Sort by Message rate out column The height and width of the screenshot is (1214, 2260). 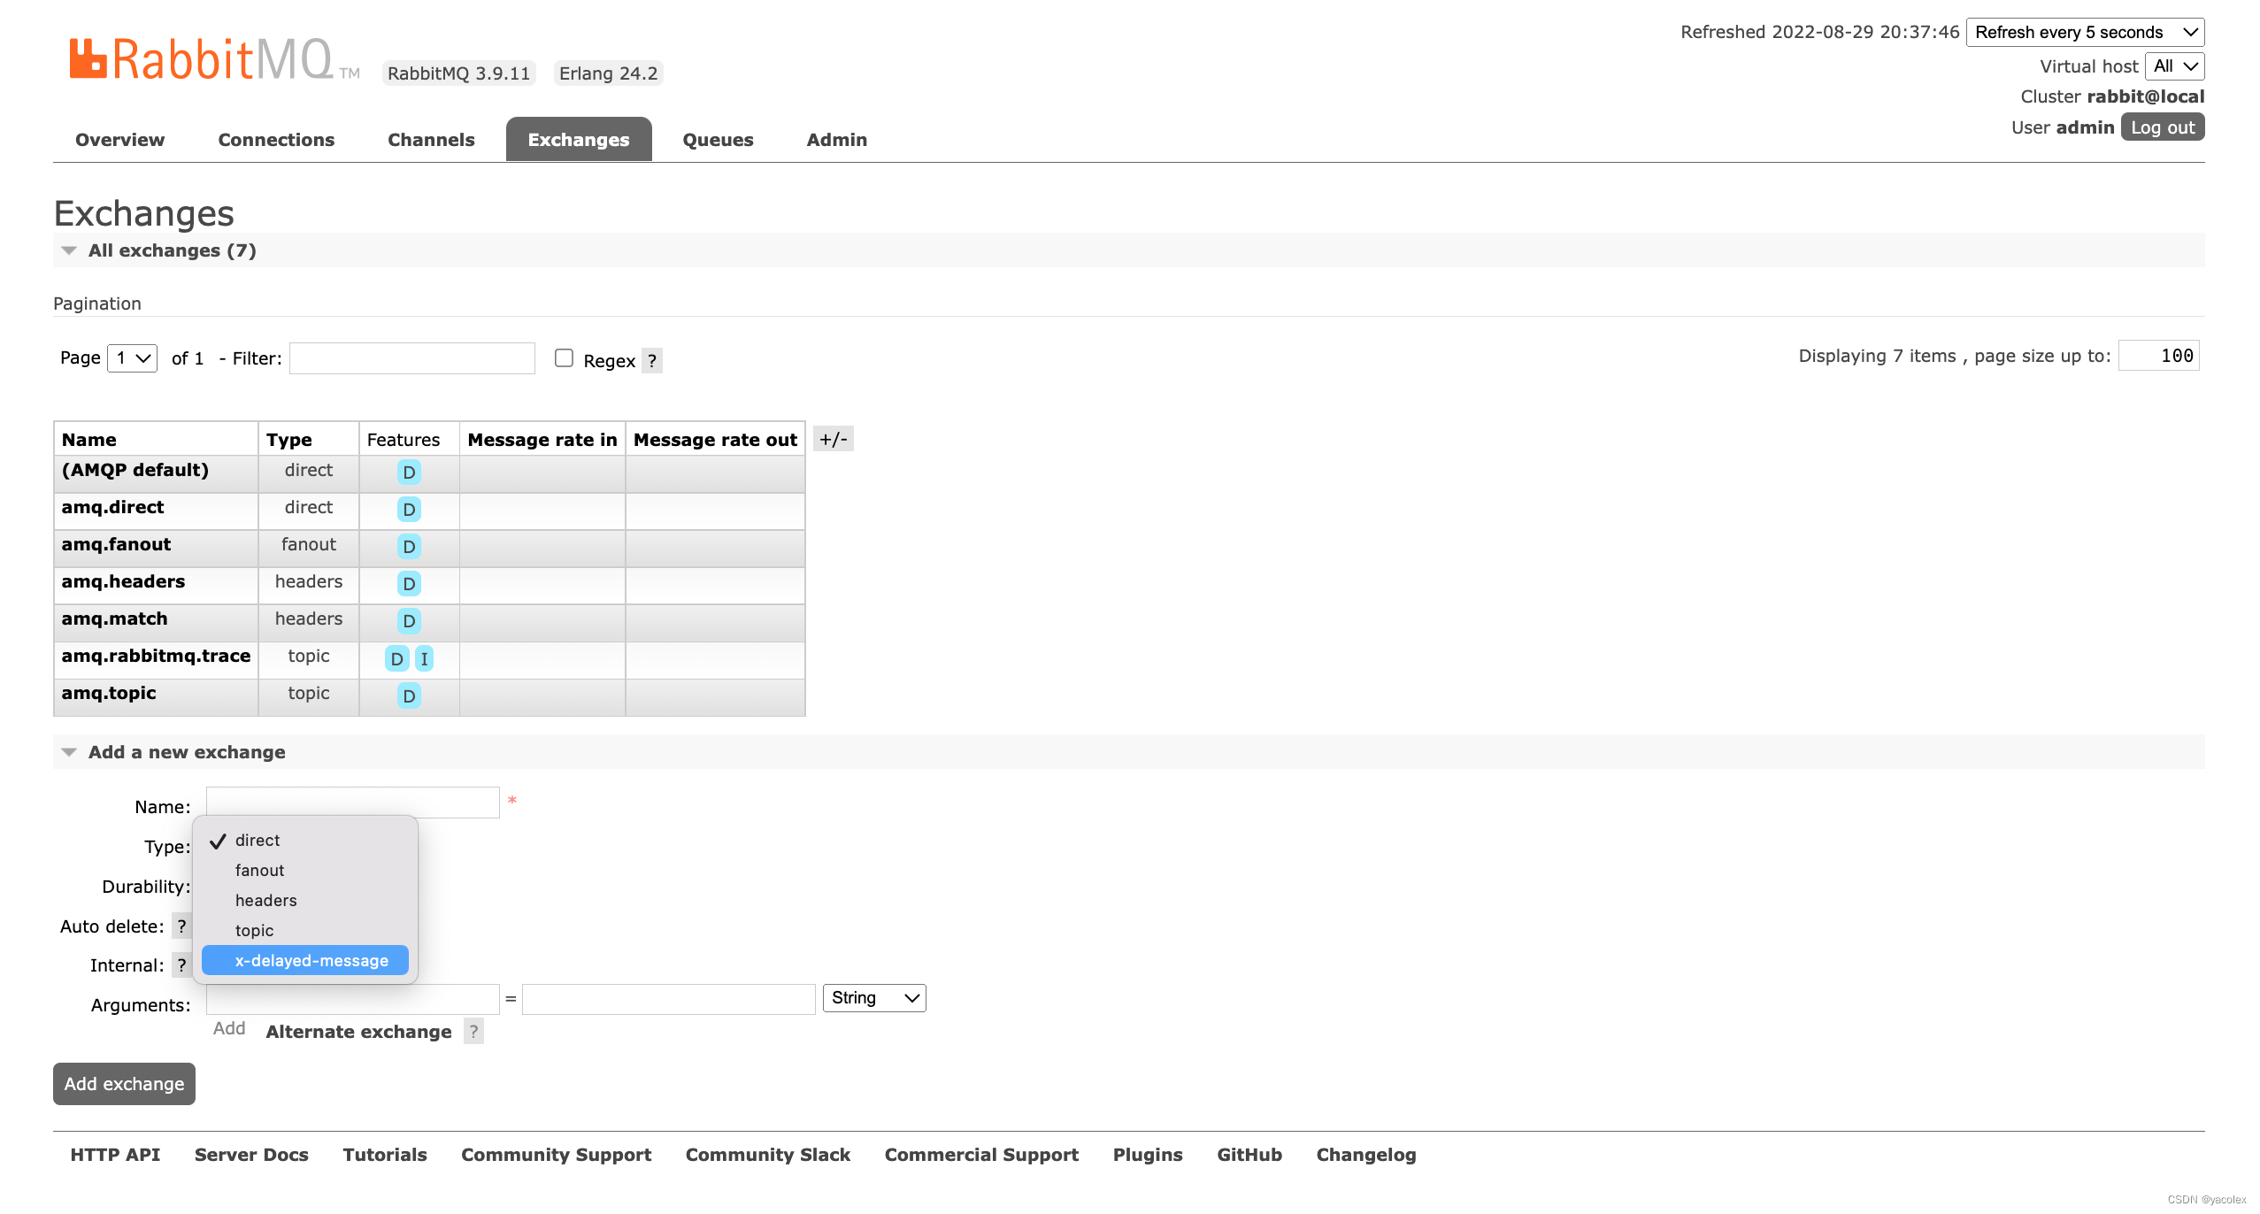tap(715, 440)
